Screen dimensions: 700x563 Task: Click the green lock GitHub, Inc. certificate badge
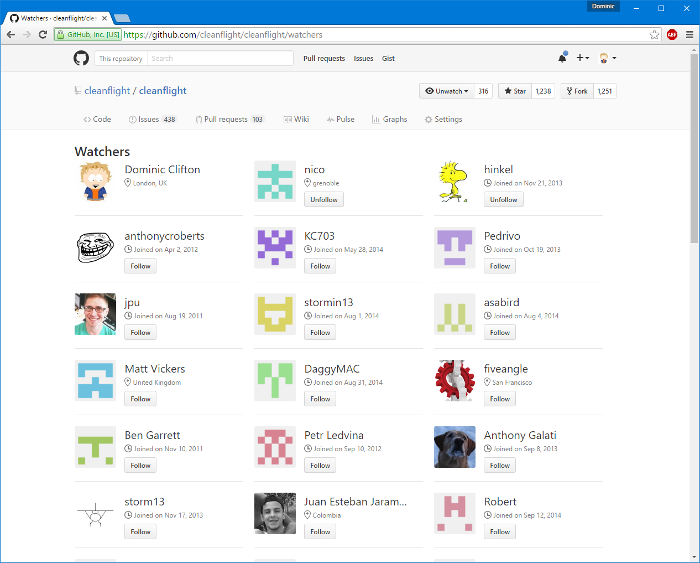click(x=88, y=34)
